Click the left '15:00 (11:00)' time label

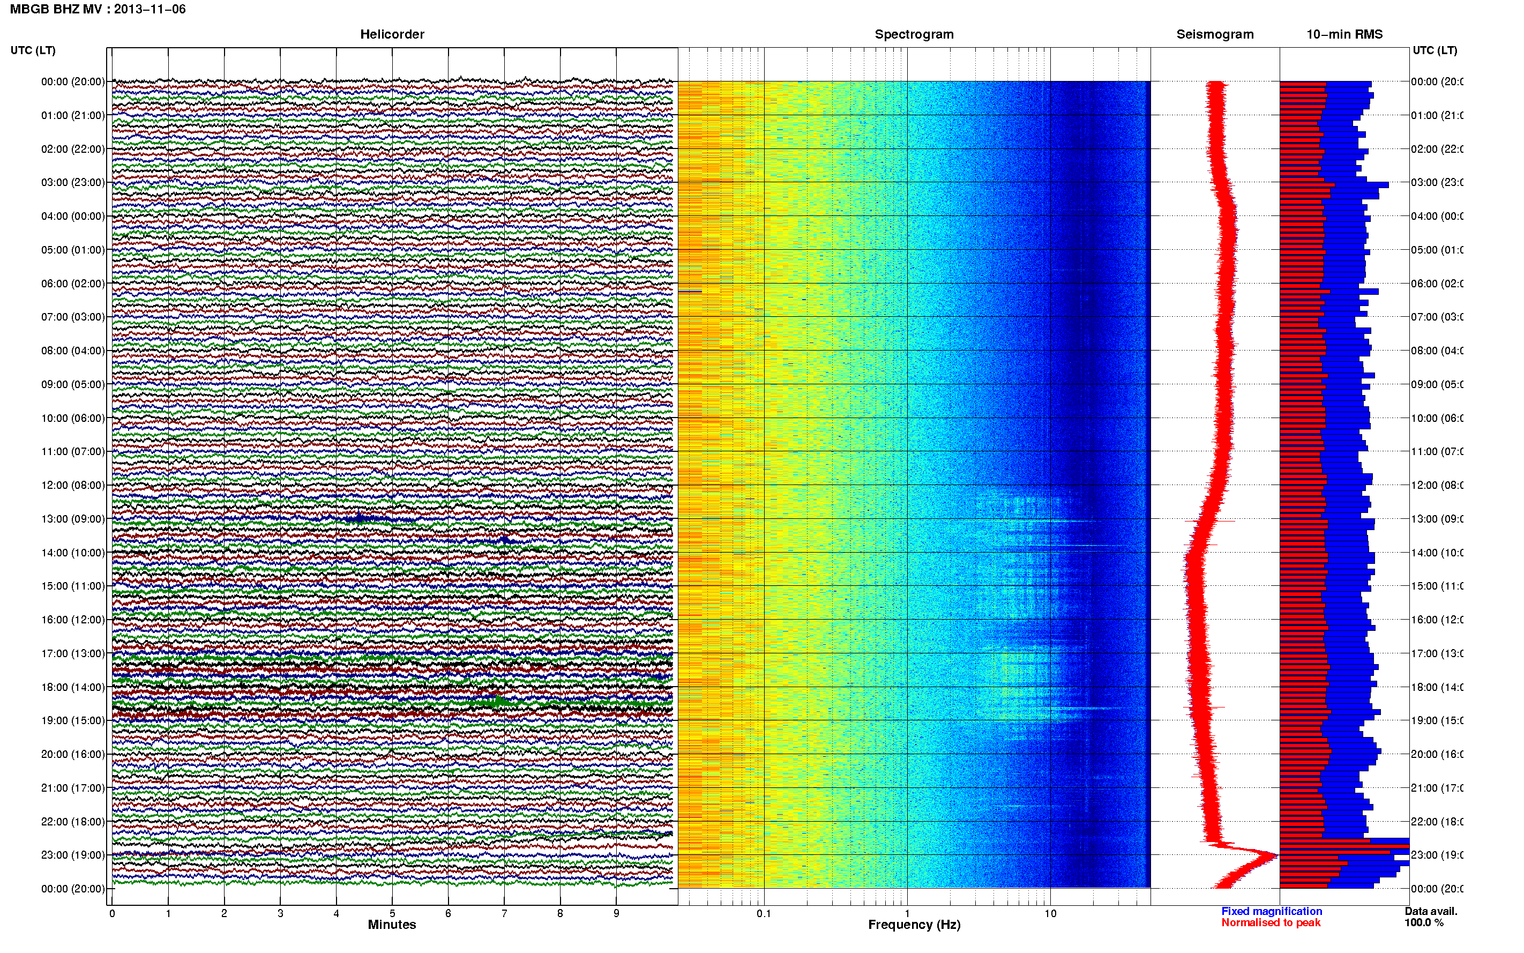(73, 585)
